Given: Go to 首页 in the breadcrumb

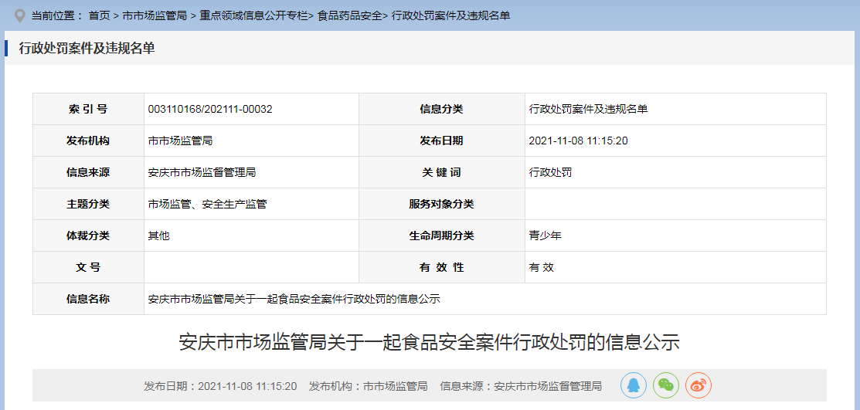Looking at the screenshot, I should coord(99,16).
